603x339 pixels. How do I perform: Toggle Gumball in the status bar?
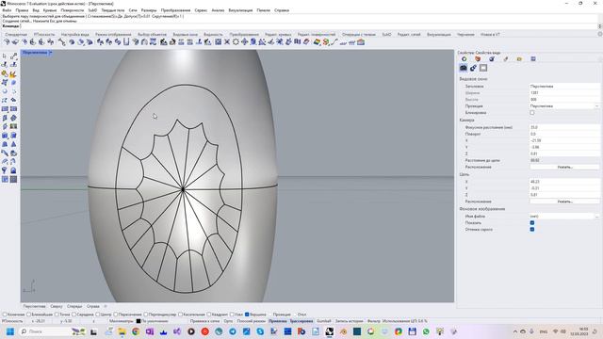pos(324,321)
